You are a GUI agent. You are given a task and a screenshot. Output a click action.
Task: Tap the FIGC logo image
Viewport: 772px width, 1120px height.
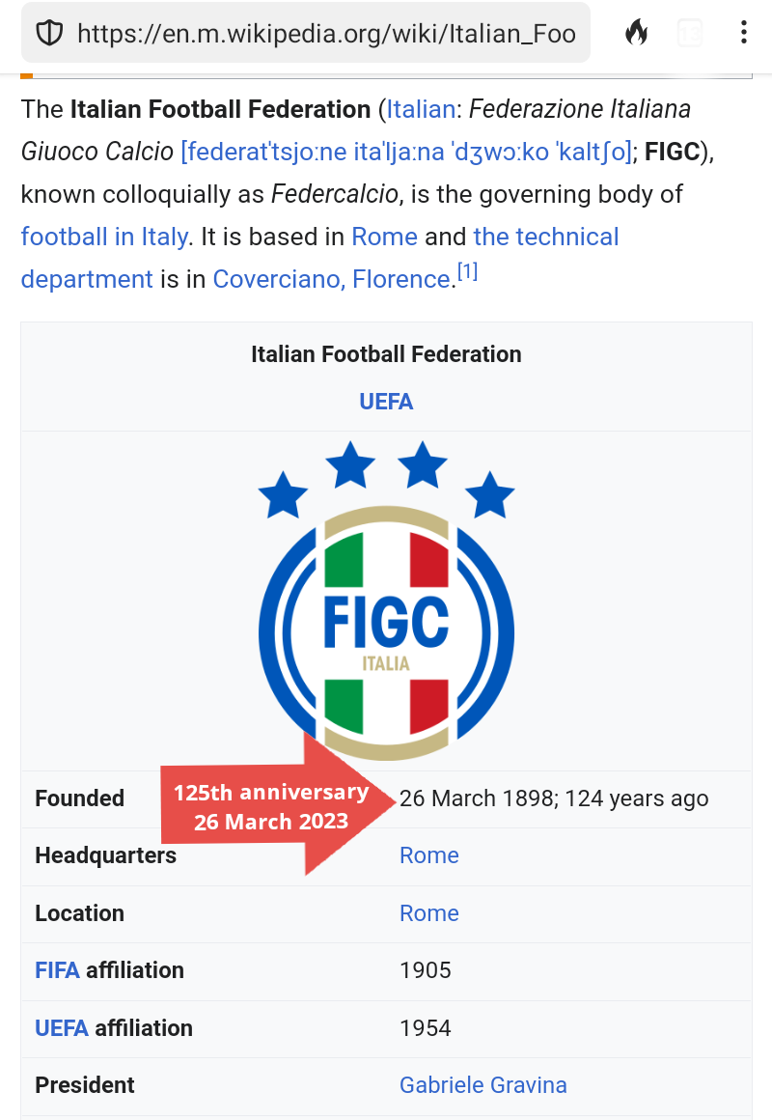pyautogui.click(x=386, y=601)
